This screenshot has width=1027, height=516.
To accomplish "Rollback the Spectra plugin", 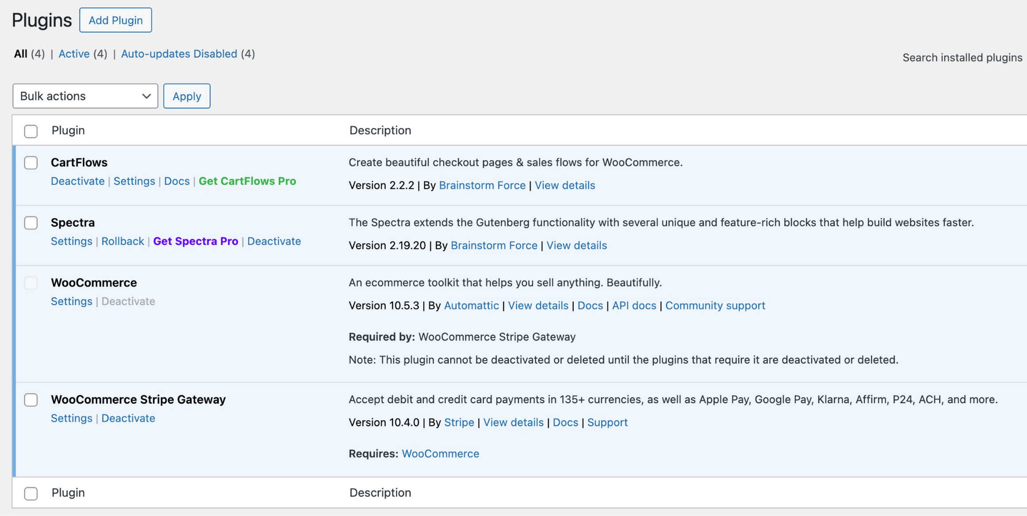I will coord(123,241).
